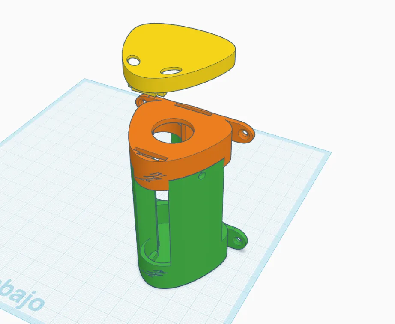395x324 pixels.
Task: Click the rectangular slot on orange cap's back edge
Action: tap(193, 109)
